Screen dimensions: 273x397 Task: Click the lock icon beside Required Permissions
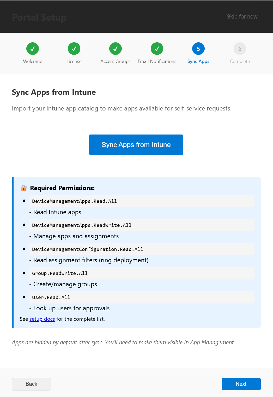click(24, 188)
